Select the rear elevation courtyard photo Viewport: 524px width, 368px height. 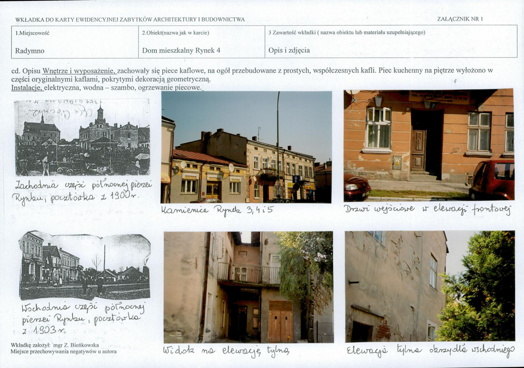coord(248,287)
